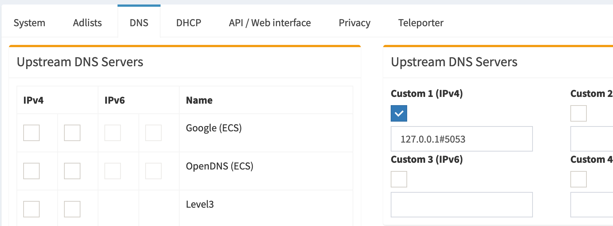The width and height of the screenshot is (613, 226).
Task: Tick first IPv6 checkbox for Google (ECS)
Action: (113, 133)
